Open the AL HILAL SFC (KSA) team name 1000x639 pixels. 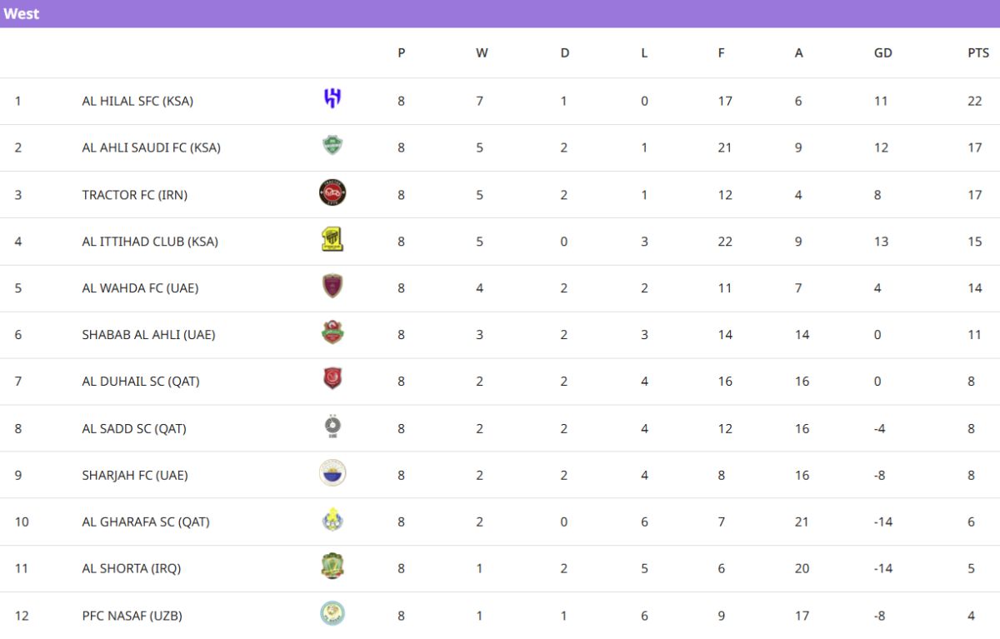click(x=137, y=101)
